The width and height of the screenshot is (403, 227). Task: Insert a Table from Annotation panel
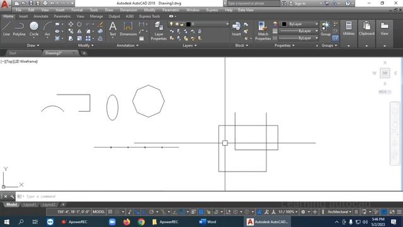(142, 38)
